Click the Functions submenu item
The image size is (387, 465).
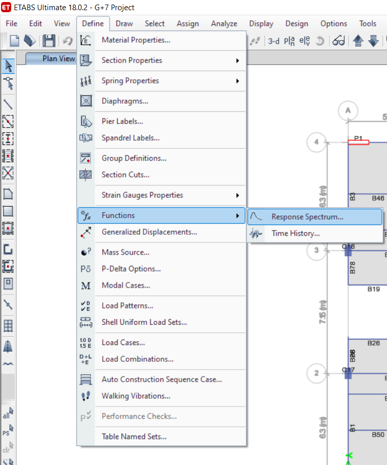[161, 215]
